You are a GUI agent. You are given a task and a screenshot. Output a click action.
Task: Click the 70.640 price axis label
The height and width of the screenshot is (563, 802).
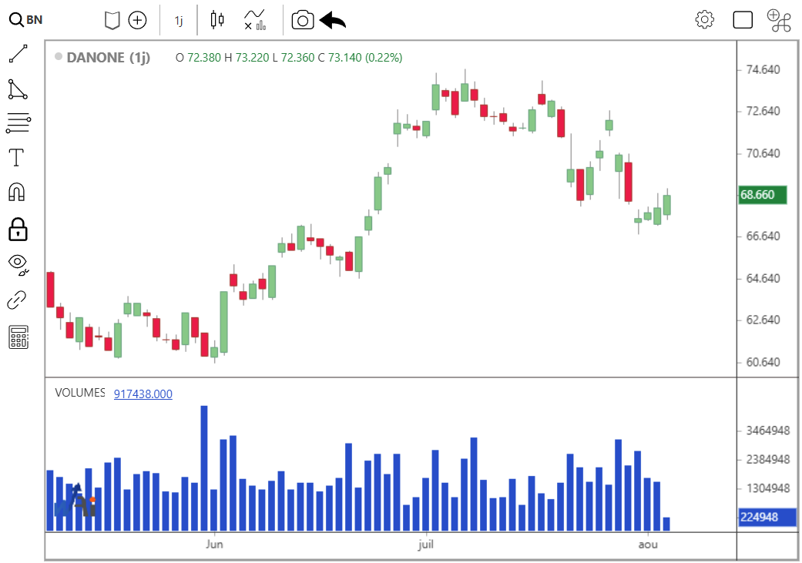pos(763,153)
